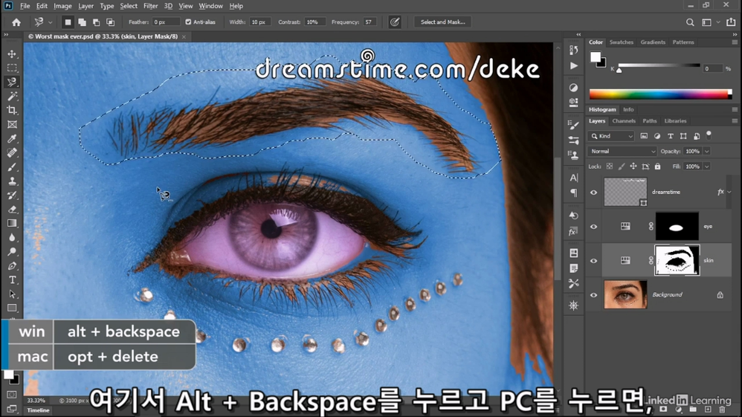Toggle lock position

tap(633, 166)
